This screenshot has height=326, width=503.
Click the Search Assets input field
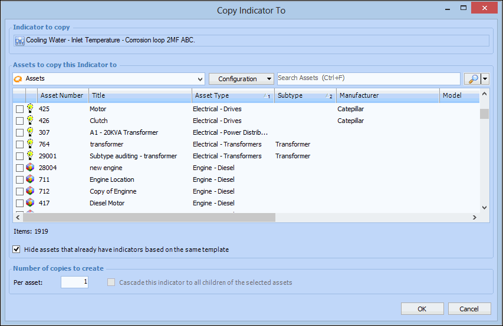369,78
